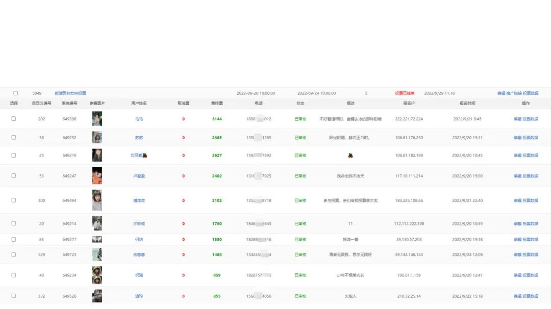Check the checkbox for 马马's row
551x309 pixels.
(x=14, y=119)
